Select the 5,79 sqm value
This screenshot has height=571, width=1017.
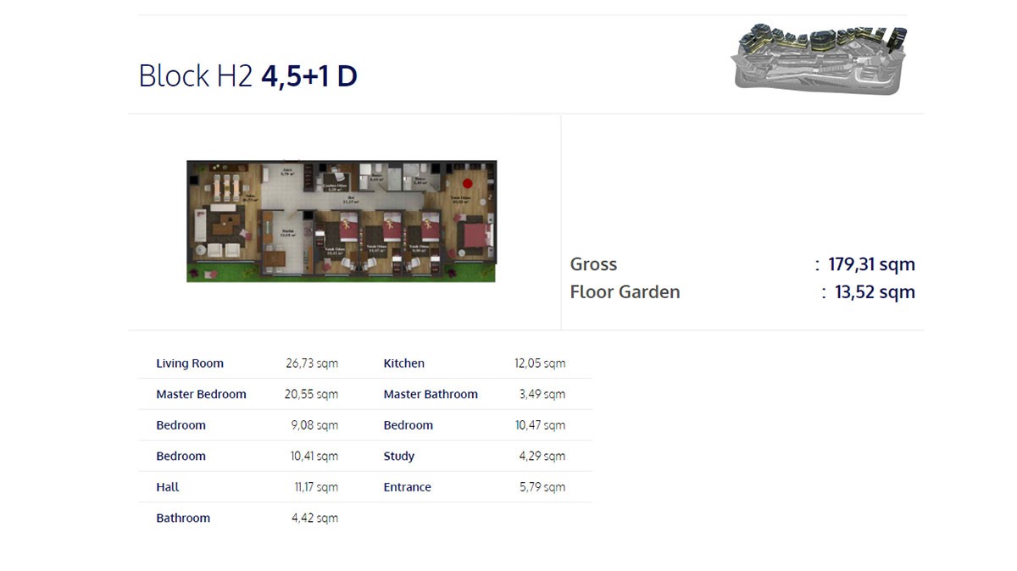point(542,487)
